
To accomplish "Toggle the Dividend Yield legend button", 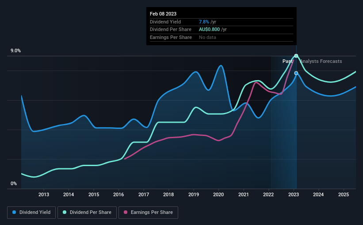I will point(31,213).
